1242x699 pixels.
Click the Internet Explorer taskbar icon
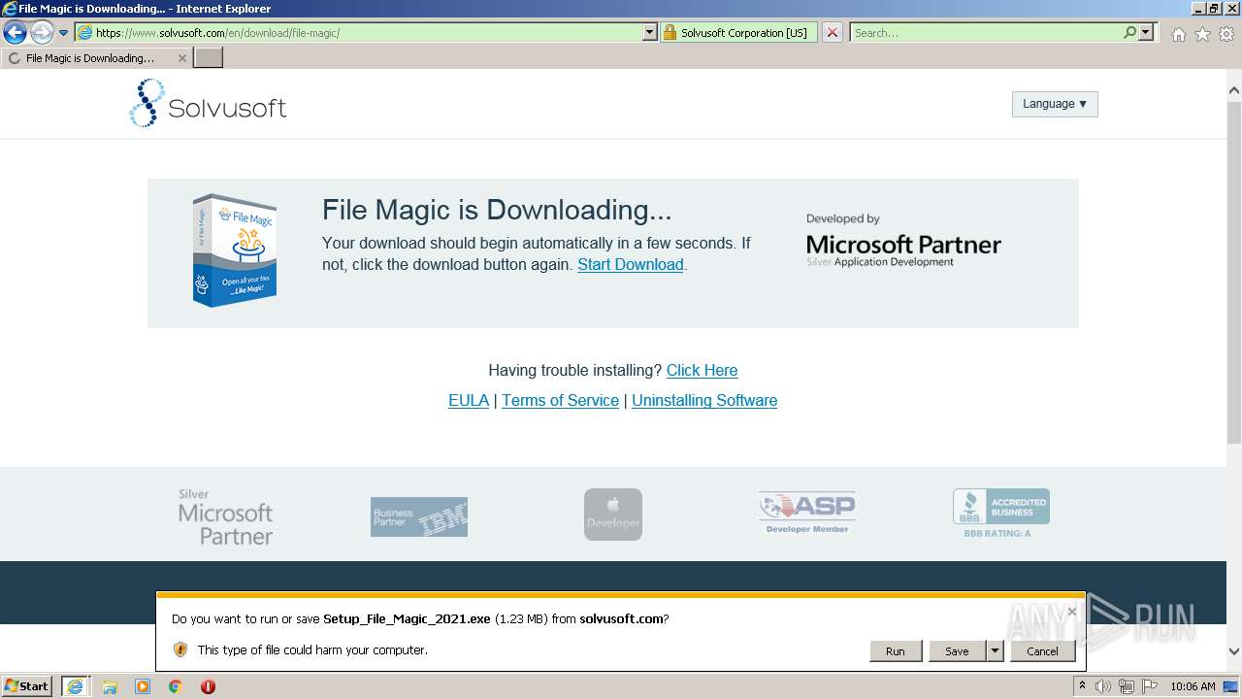76,686
